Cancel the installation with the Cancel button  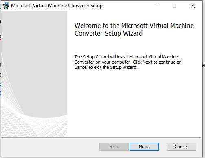coord(181,147)
